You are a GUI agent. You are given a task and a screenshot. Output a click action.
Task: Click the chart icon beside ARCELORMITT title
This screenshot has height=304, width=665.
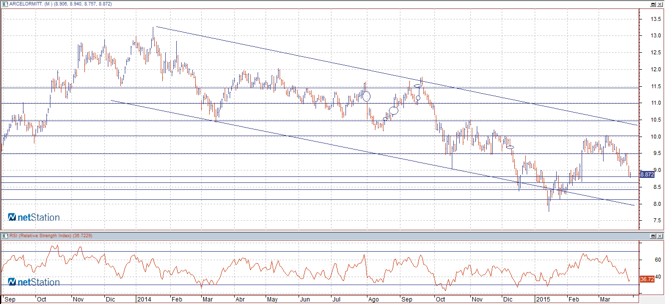(x=4, y=4)
